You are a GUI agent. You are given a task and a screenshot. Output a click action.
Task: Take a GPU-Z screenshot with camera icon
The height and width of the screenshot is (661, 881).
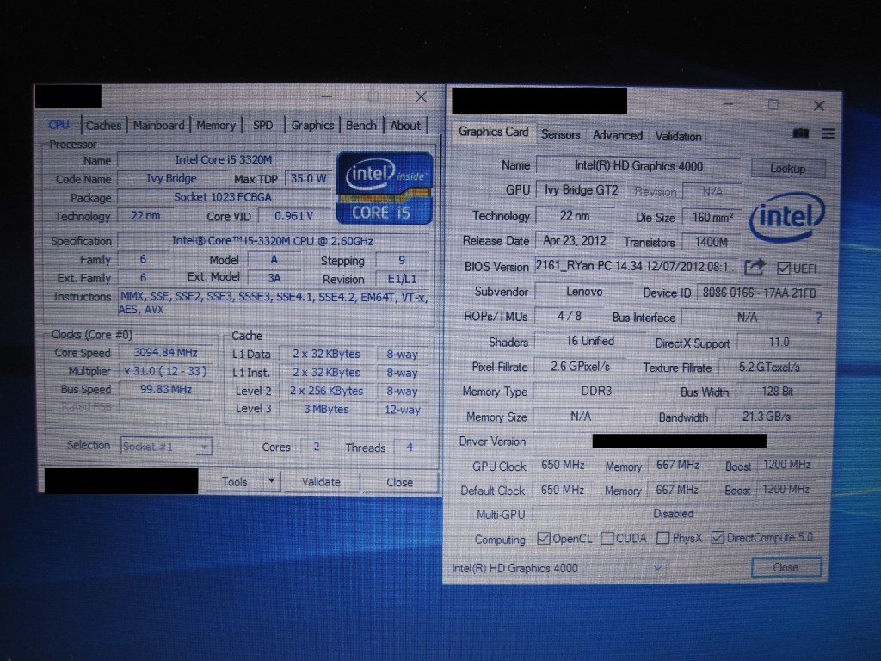pos(801,133)
